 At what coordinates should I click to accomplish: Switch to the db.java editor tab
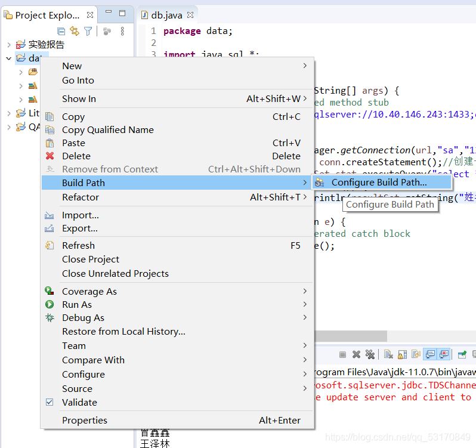click(166, 15)
